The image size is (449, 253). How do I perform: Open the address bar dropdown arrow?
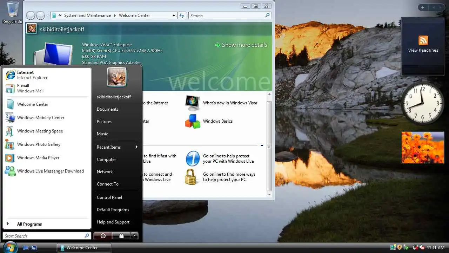[x=174, y=15]
